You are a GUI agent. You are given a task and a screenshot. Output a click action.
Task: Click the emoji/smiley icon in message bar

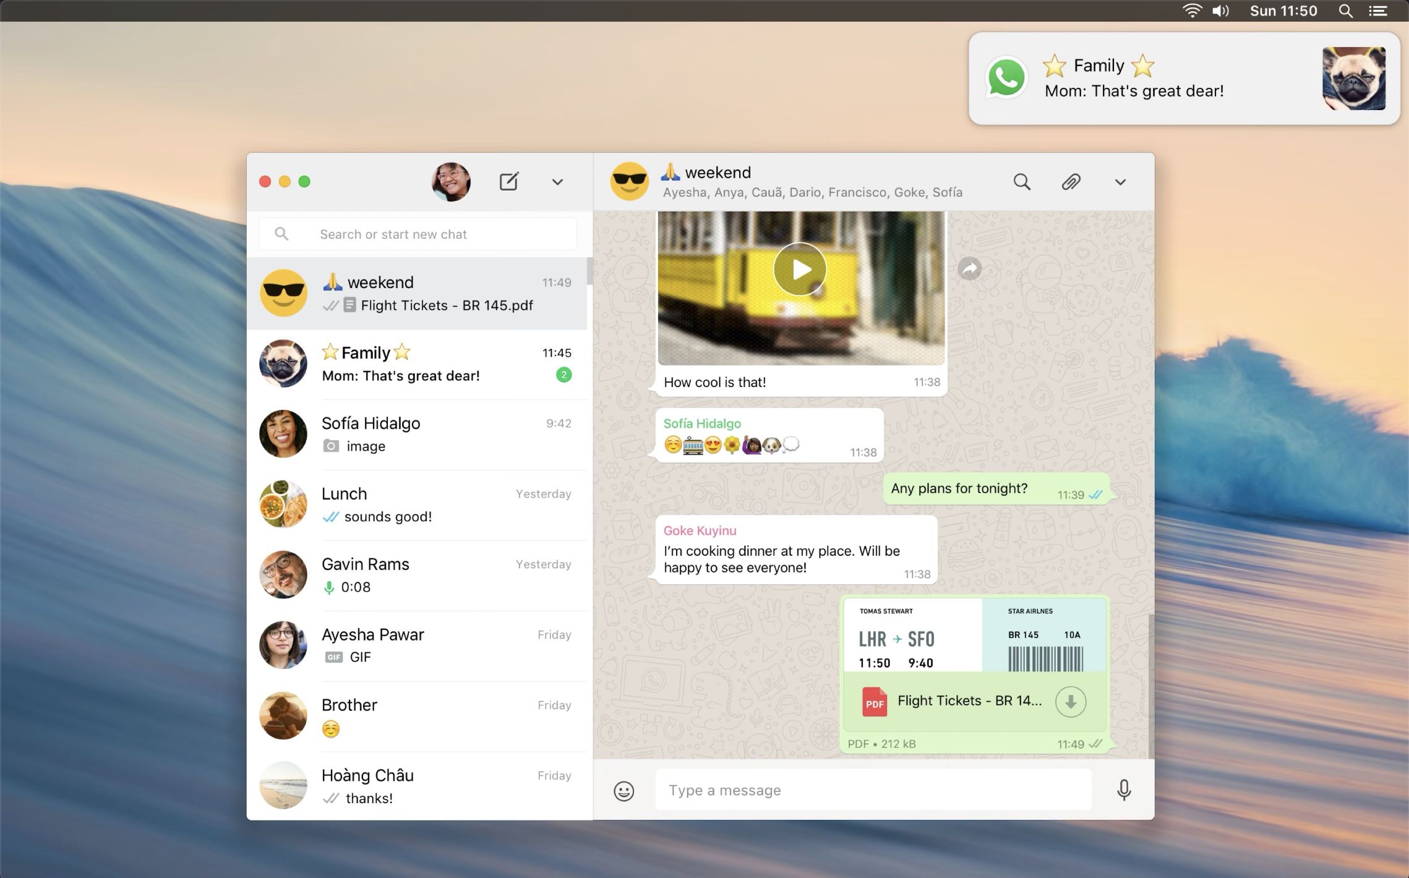coord(625,790)
